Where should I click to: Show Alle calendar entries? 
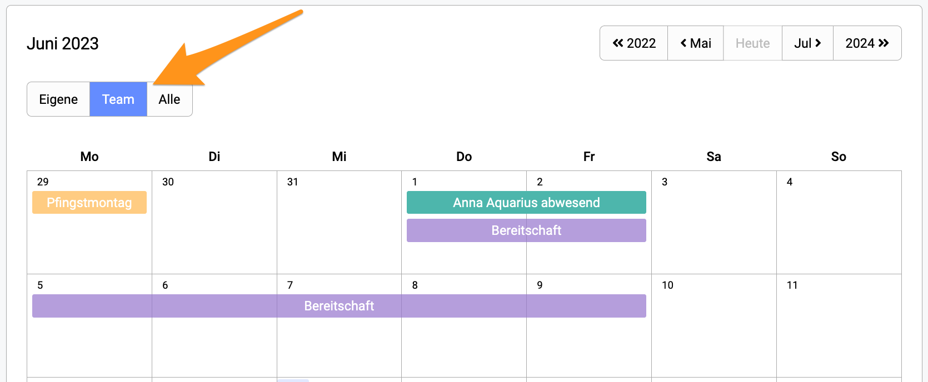169,99
